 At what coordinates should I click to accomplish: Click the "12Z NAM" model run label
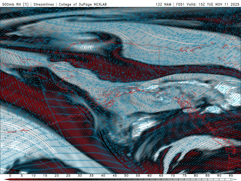(164, 5)
